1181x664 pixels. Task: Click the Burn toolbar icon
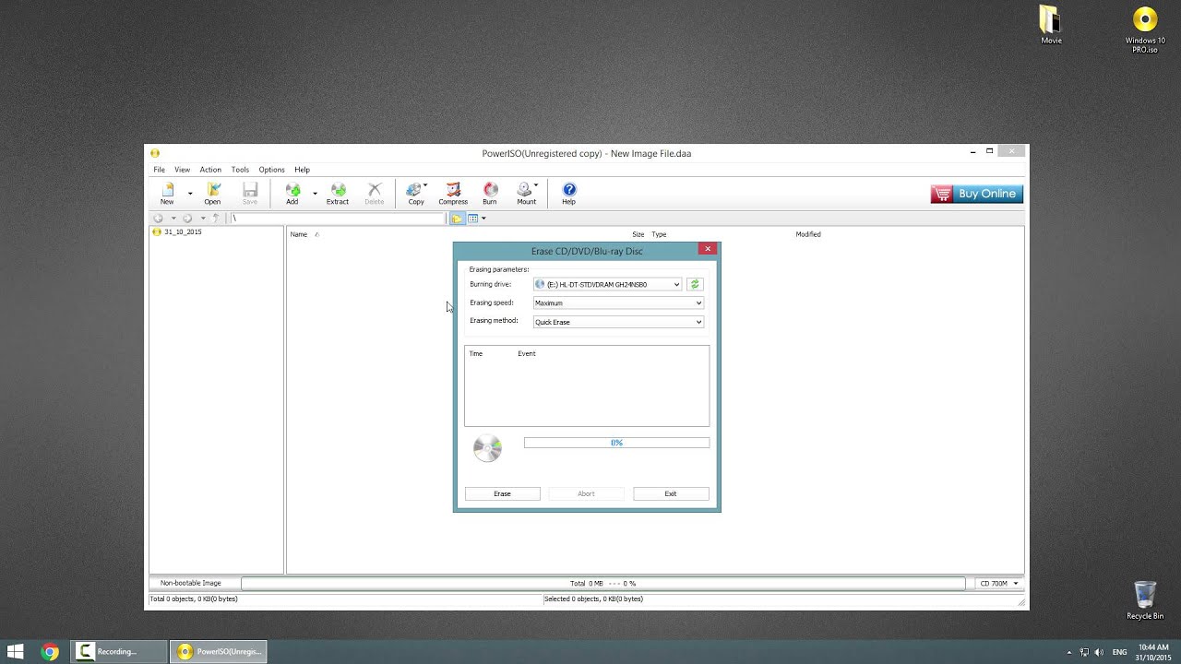(490, 193)
